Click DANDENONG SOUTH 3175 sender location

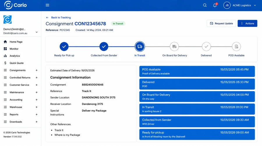pyautogui.click(x=99, y=98)
